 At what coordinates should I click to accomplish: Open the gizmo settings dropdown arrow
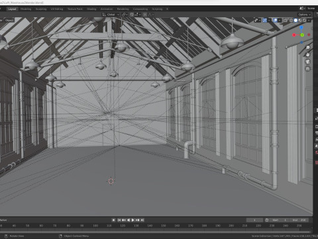point(269,21)
